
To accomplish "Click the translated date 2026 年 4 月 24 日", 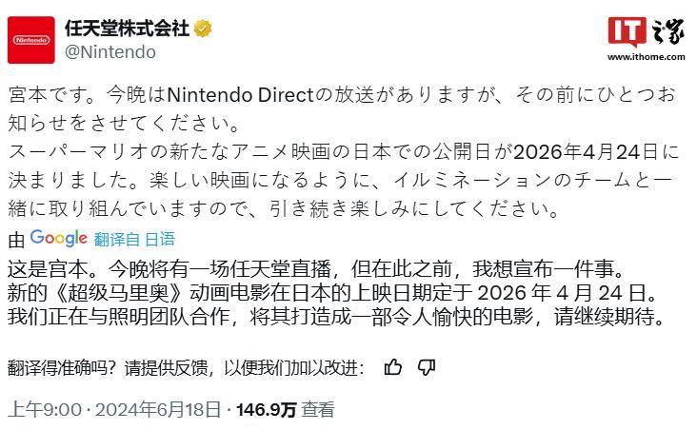I will click(x=562, y=293).
